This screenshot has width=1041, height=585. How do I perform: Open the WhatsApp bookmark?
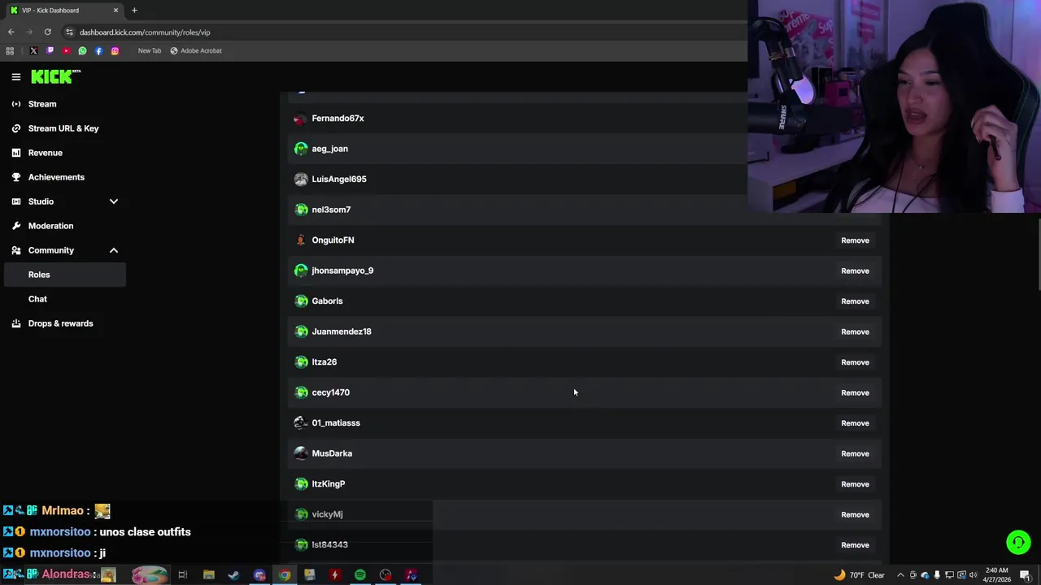point(82,50)
